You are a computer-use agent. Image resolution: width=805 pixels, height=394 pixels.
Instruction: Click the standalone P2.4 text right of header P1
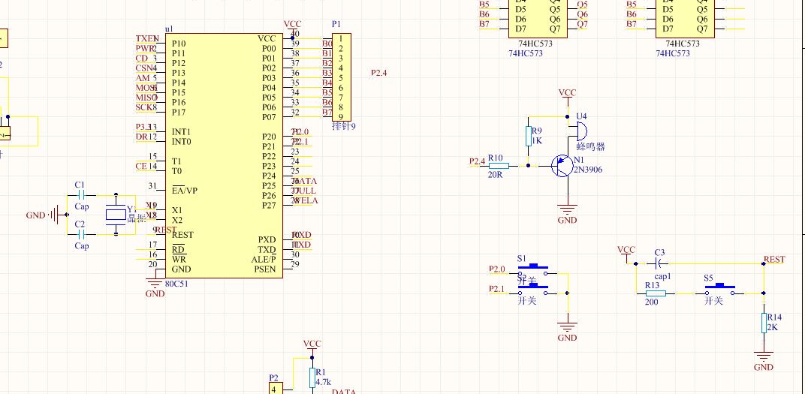[x=379, y=73]
